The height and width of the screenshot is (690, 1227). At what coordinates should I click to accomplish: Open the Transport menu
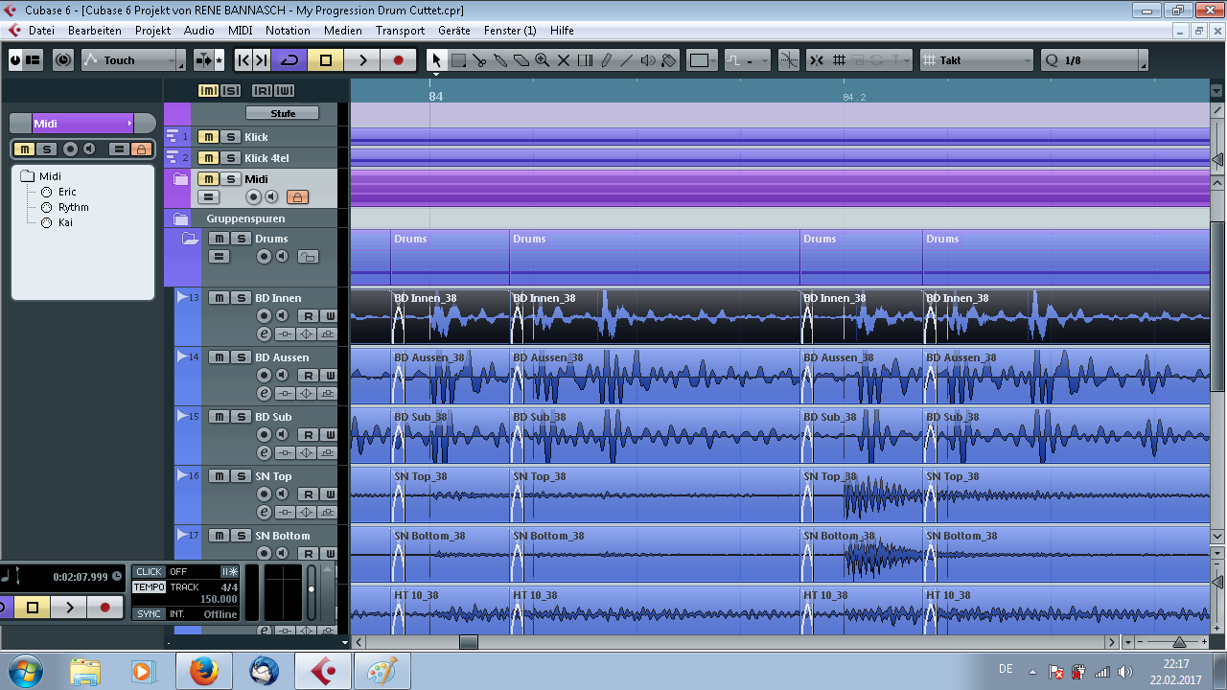click(x=400, y=31)
